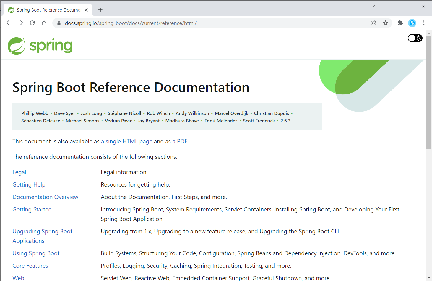Screen dimensions: 432x281
Task: Click author name Marcel Overdijk
Action: [x=232, y=113]
